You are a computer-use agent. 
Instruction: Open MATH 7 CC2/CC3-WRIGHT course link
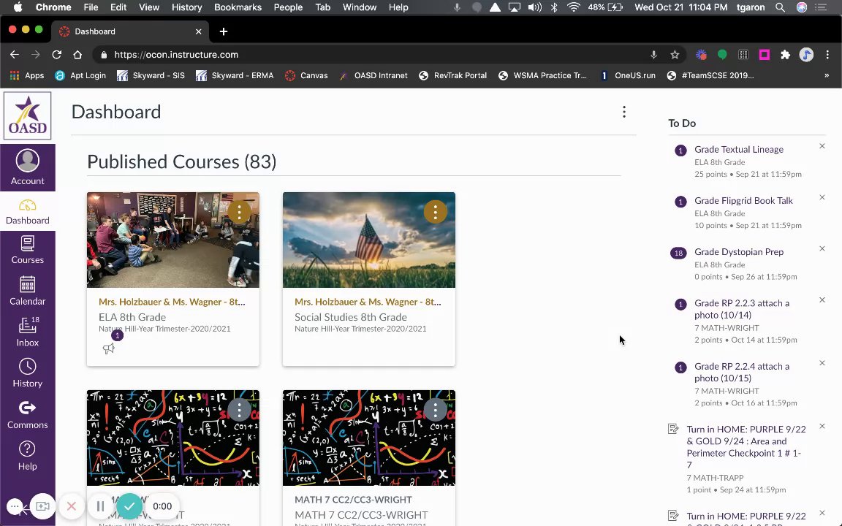pyautogui.click(x=353, y=499)
